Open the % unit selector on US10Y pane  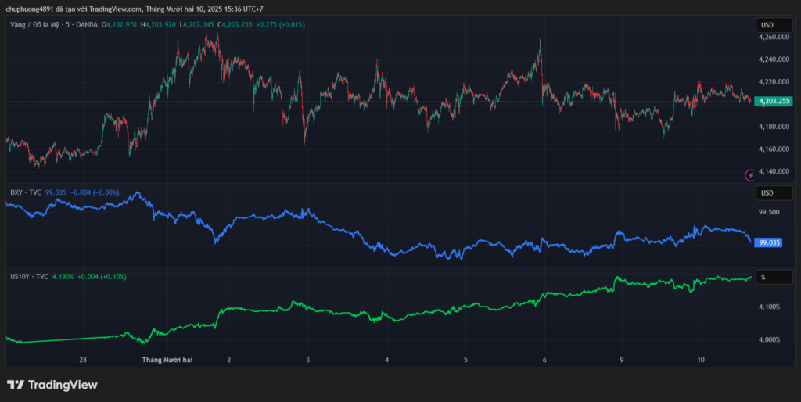pyautogui.click(x=774, y=277)
